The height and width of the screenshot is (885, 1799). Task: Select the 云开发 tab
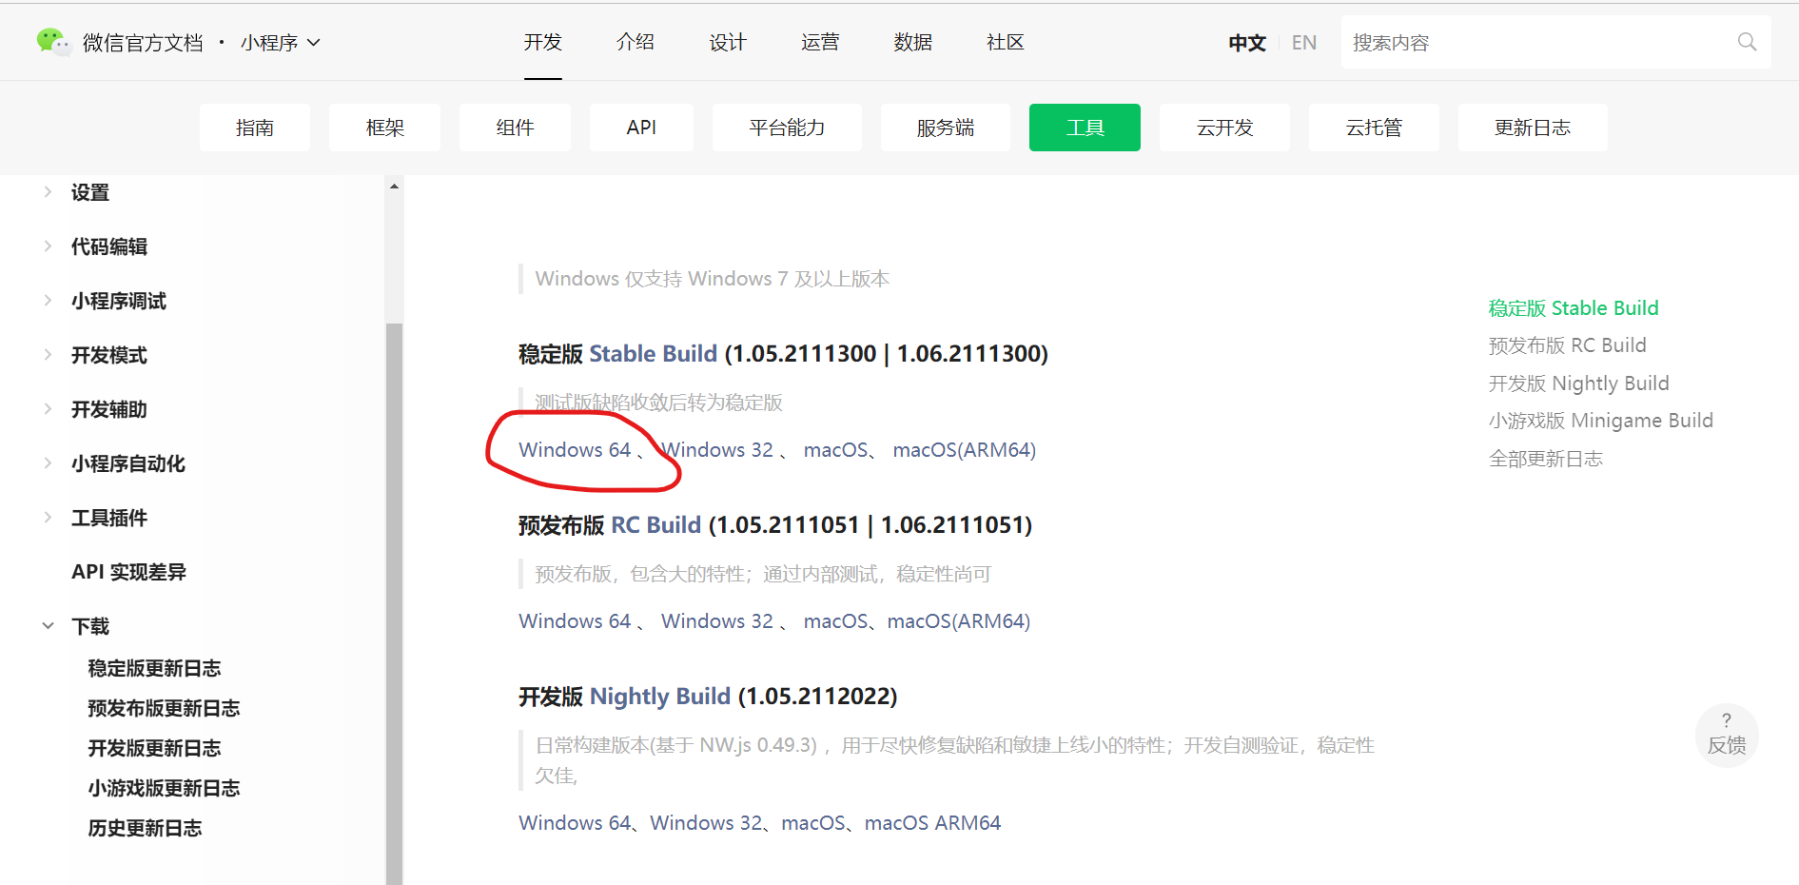point(1225,128)
